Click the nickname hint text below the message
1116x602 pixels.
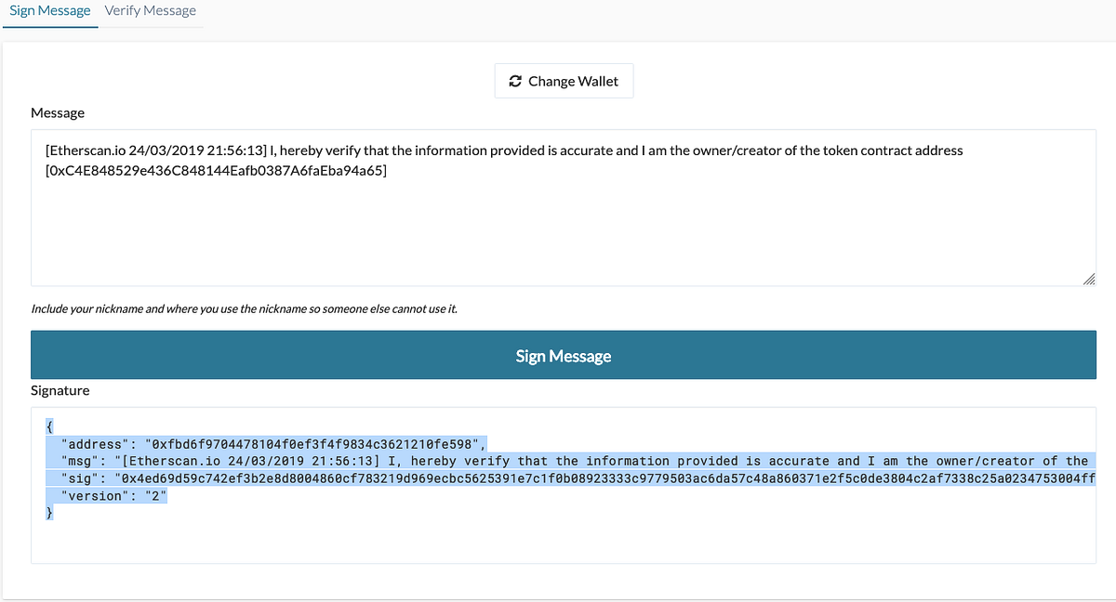coord(245,308)
